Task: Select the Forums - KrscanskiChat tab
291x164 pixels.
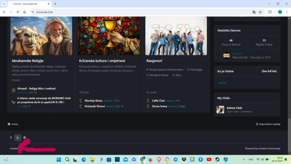Action: tap(28, 4)
